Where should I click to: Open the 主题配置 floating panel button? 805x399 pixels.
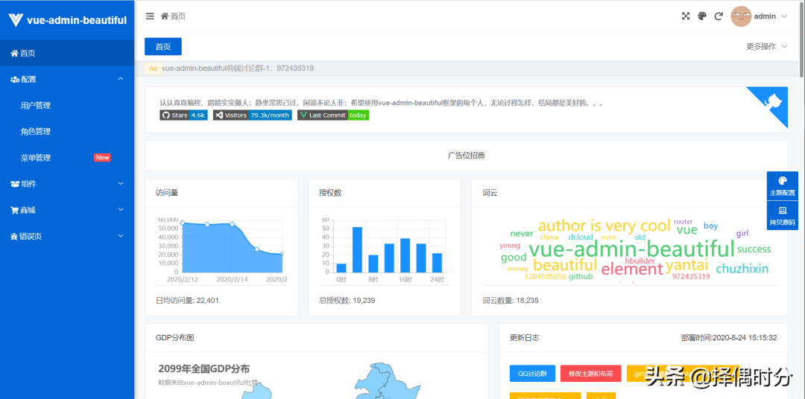pyautogui.click(x=782, y=186)
